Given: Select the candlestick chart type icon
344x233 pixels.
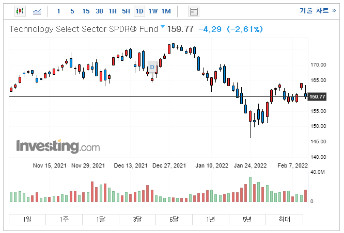Looking at the screenshot, I should click(x=20, y=11).
